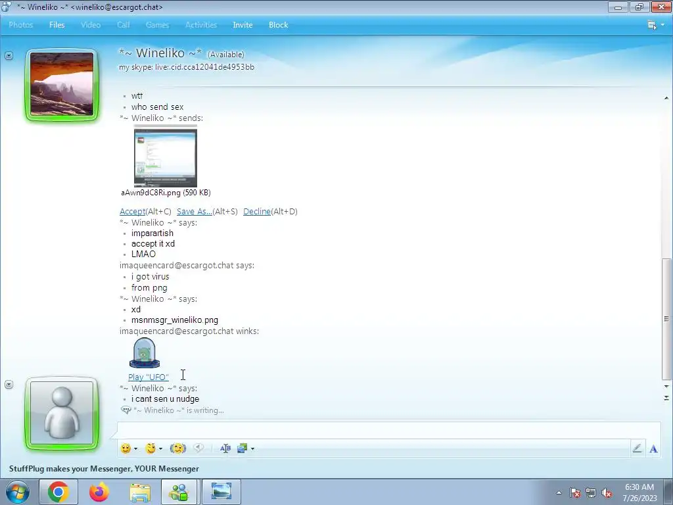
Task: Click in the message input box
Action: [388, 430]
